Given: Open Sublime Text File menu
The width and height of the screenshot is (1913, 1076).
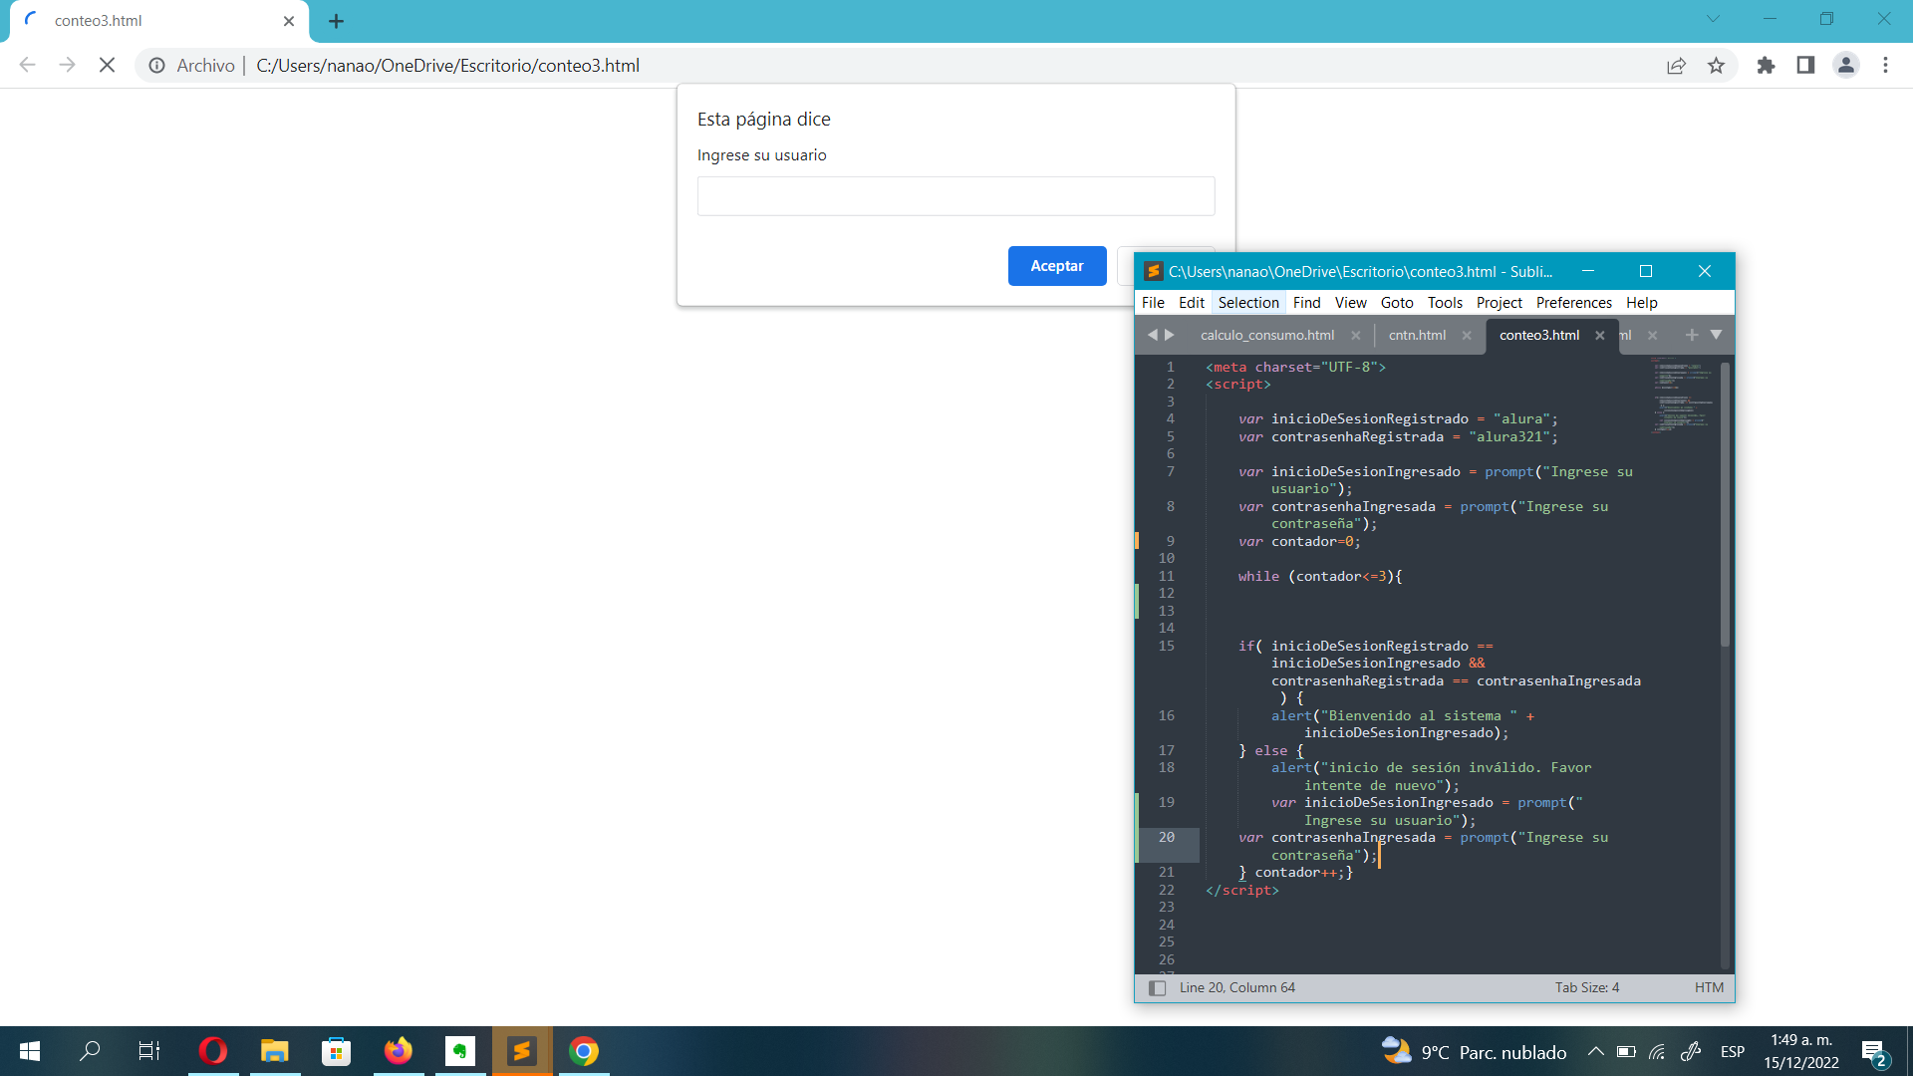Looking at the screenshot, I should pyautogui.click(x=1153, y=303).
